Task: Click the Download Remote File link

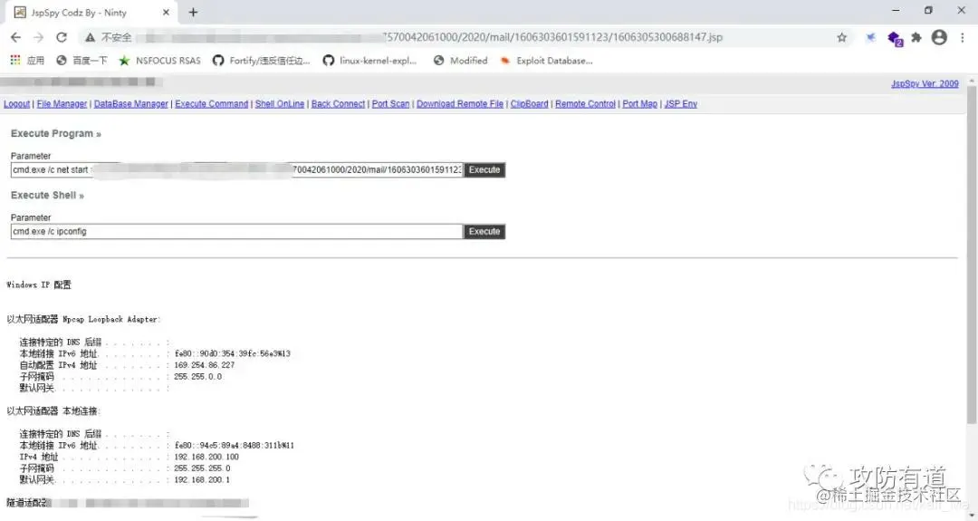Action: click(x=460, y=104)
